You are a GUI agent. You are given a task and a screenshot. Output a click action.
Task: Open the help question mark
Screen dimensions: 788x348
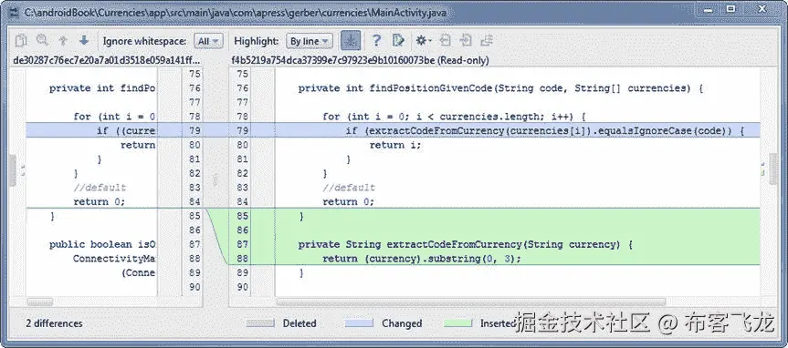click(x=376, y=41)
